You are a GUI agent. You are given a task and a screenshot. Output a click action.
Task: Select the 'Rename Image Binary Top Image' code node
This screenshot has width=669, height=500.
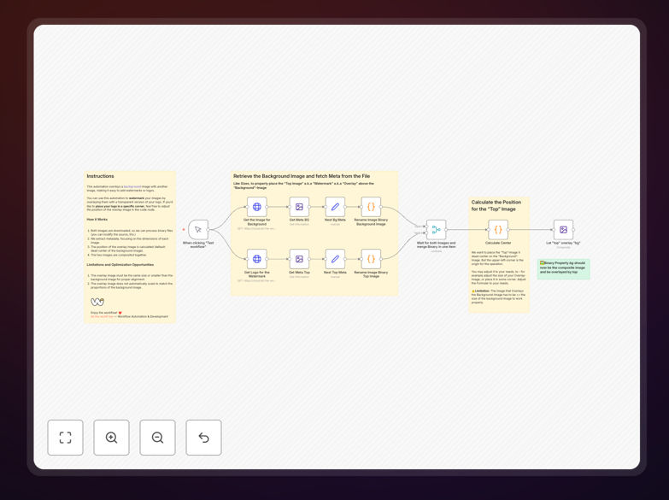[371, 259]
